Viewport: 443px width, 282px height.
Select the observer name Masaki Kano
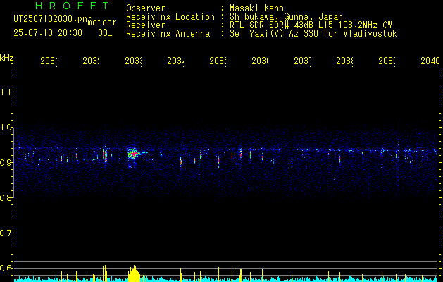[256, 8]
